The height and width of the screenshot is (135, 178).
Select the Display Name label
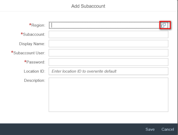point(32,44)
